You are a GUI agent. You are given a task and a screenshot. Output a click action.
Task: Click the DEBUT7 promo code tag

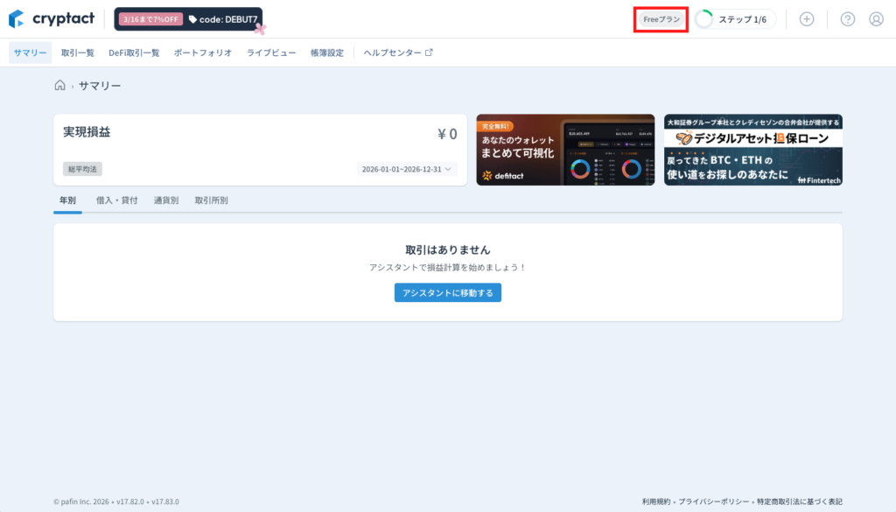pyautogui.click(x=223, y=19)
